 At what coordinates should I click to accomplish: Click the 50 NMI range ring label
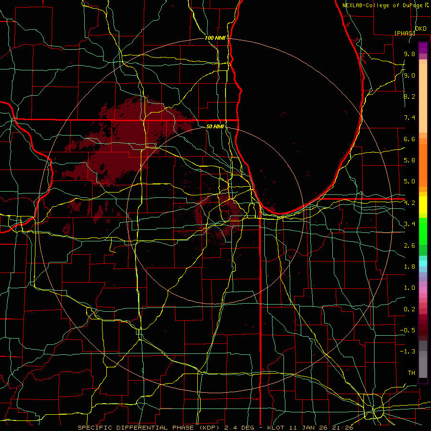(215, 126)
